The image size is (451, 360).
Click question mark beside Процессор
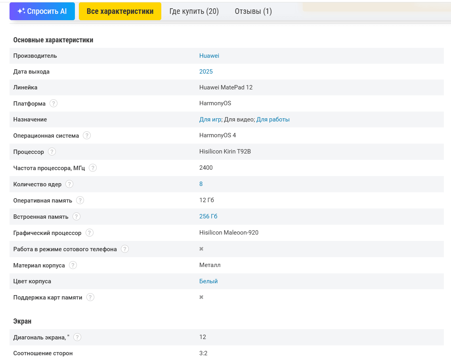pyautogui.click(x=52, y=152)
